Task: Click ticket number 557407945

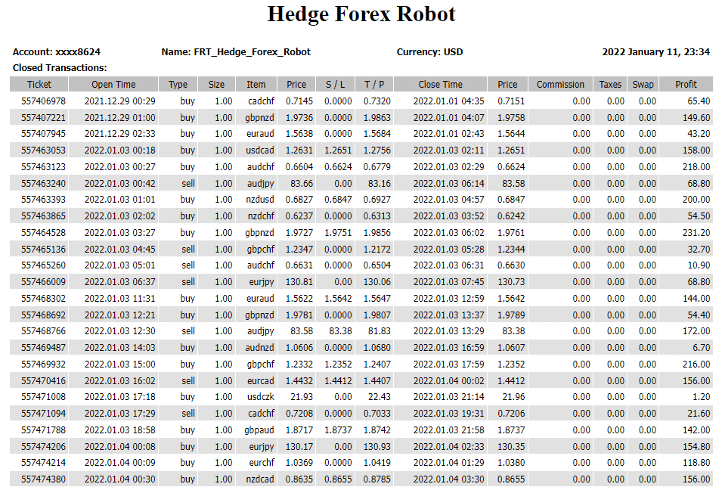Action: point(43,134)
